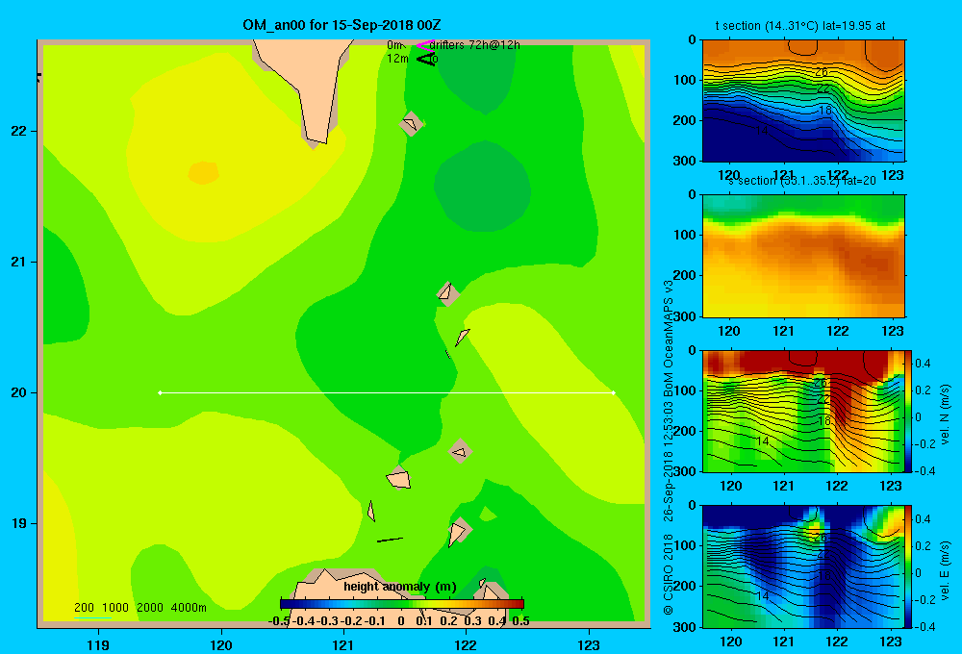Open the northward velocity section panel
The width and height of the screenshot is (962, 654).
(x=803, y=411)
